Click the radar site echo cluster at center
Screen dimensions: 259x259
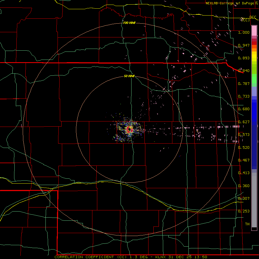[x=129, y=129]
